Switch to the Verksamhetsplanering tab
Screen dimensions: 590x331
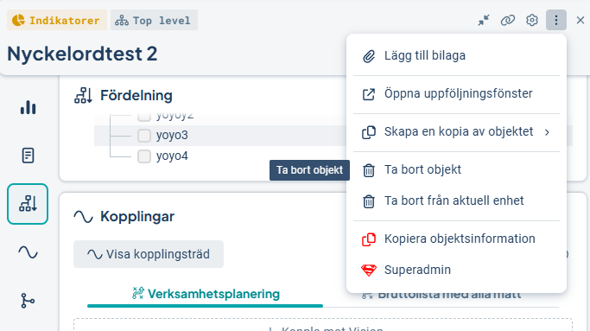pyautogui.click(x=206, y=294)
